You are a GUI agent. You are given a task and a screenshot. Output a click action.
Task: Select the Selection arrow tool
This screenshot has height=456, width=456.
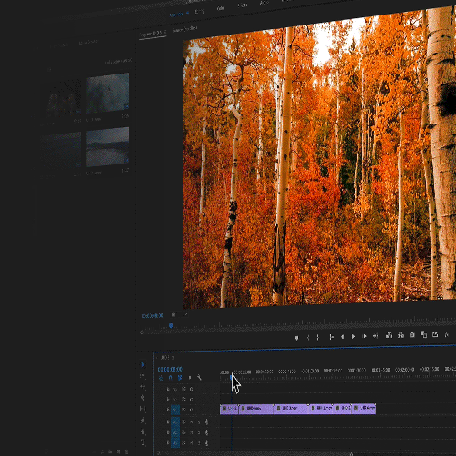click(x=143, y=364)
